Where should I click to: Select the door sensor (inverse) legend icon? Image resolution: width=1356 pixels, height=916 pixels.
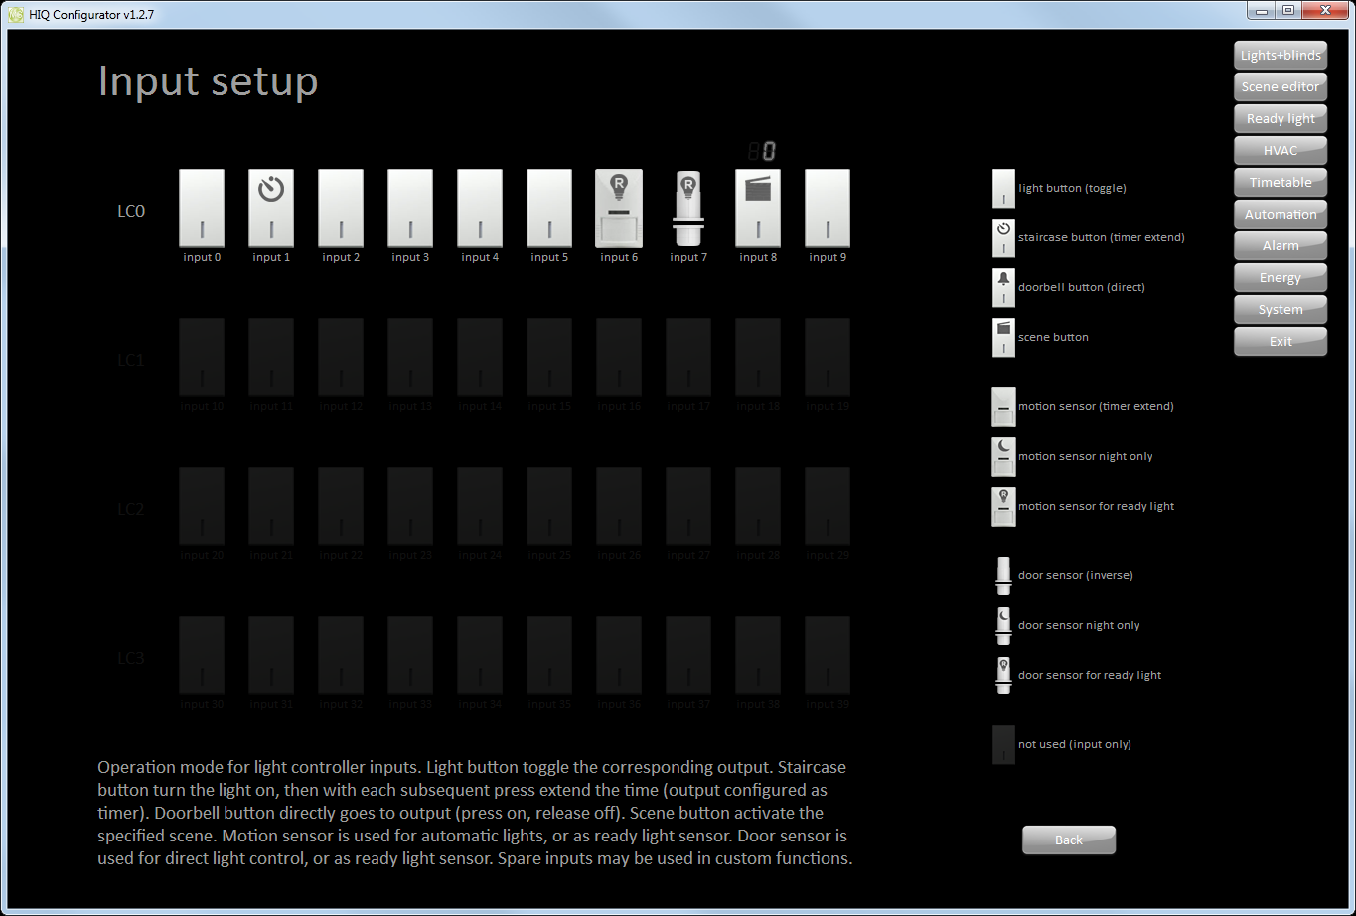[1003, 575]
